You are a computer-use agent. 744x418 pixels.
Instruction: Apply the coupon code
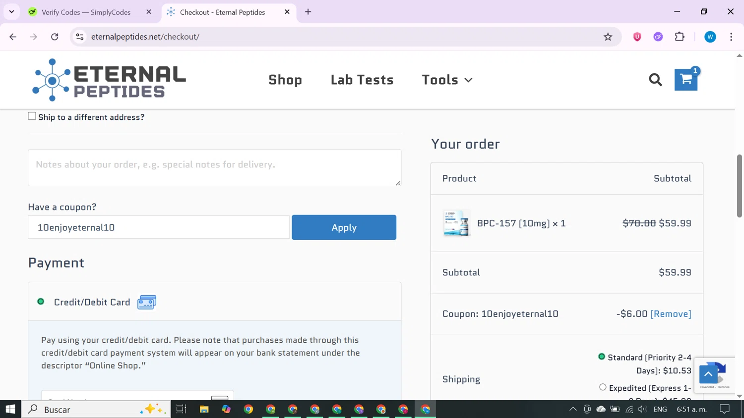(344, 227)
